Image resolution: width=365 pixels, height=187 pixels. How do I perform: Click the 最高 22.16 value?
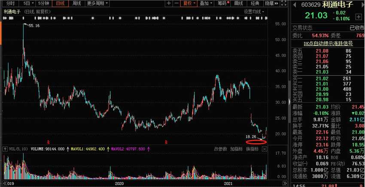322,133
